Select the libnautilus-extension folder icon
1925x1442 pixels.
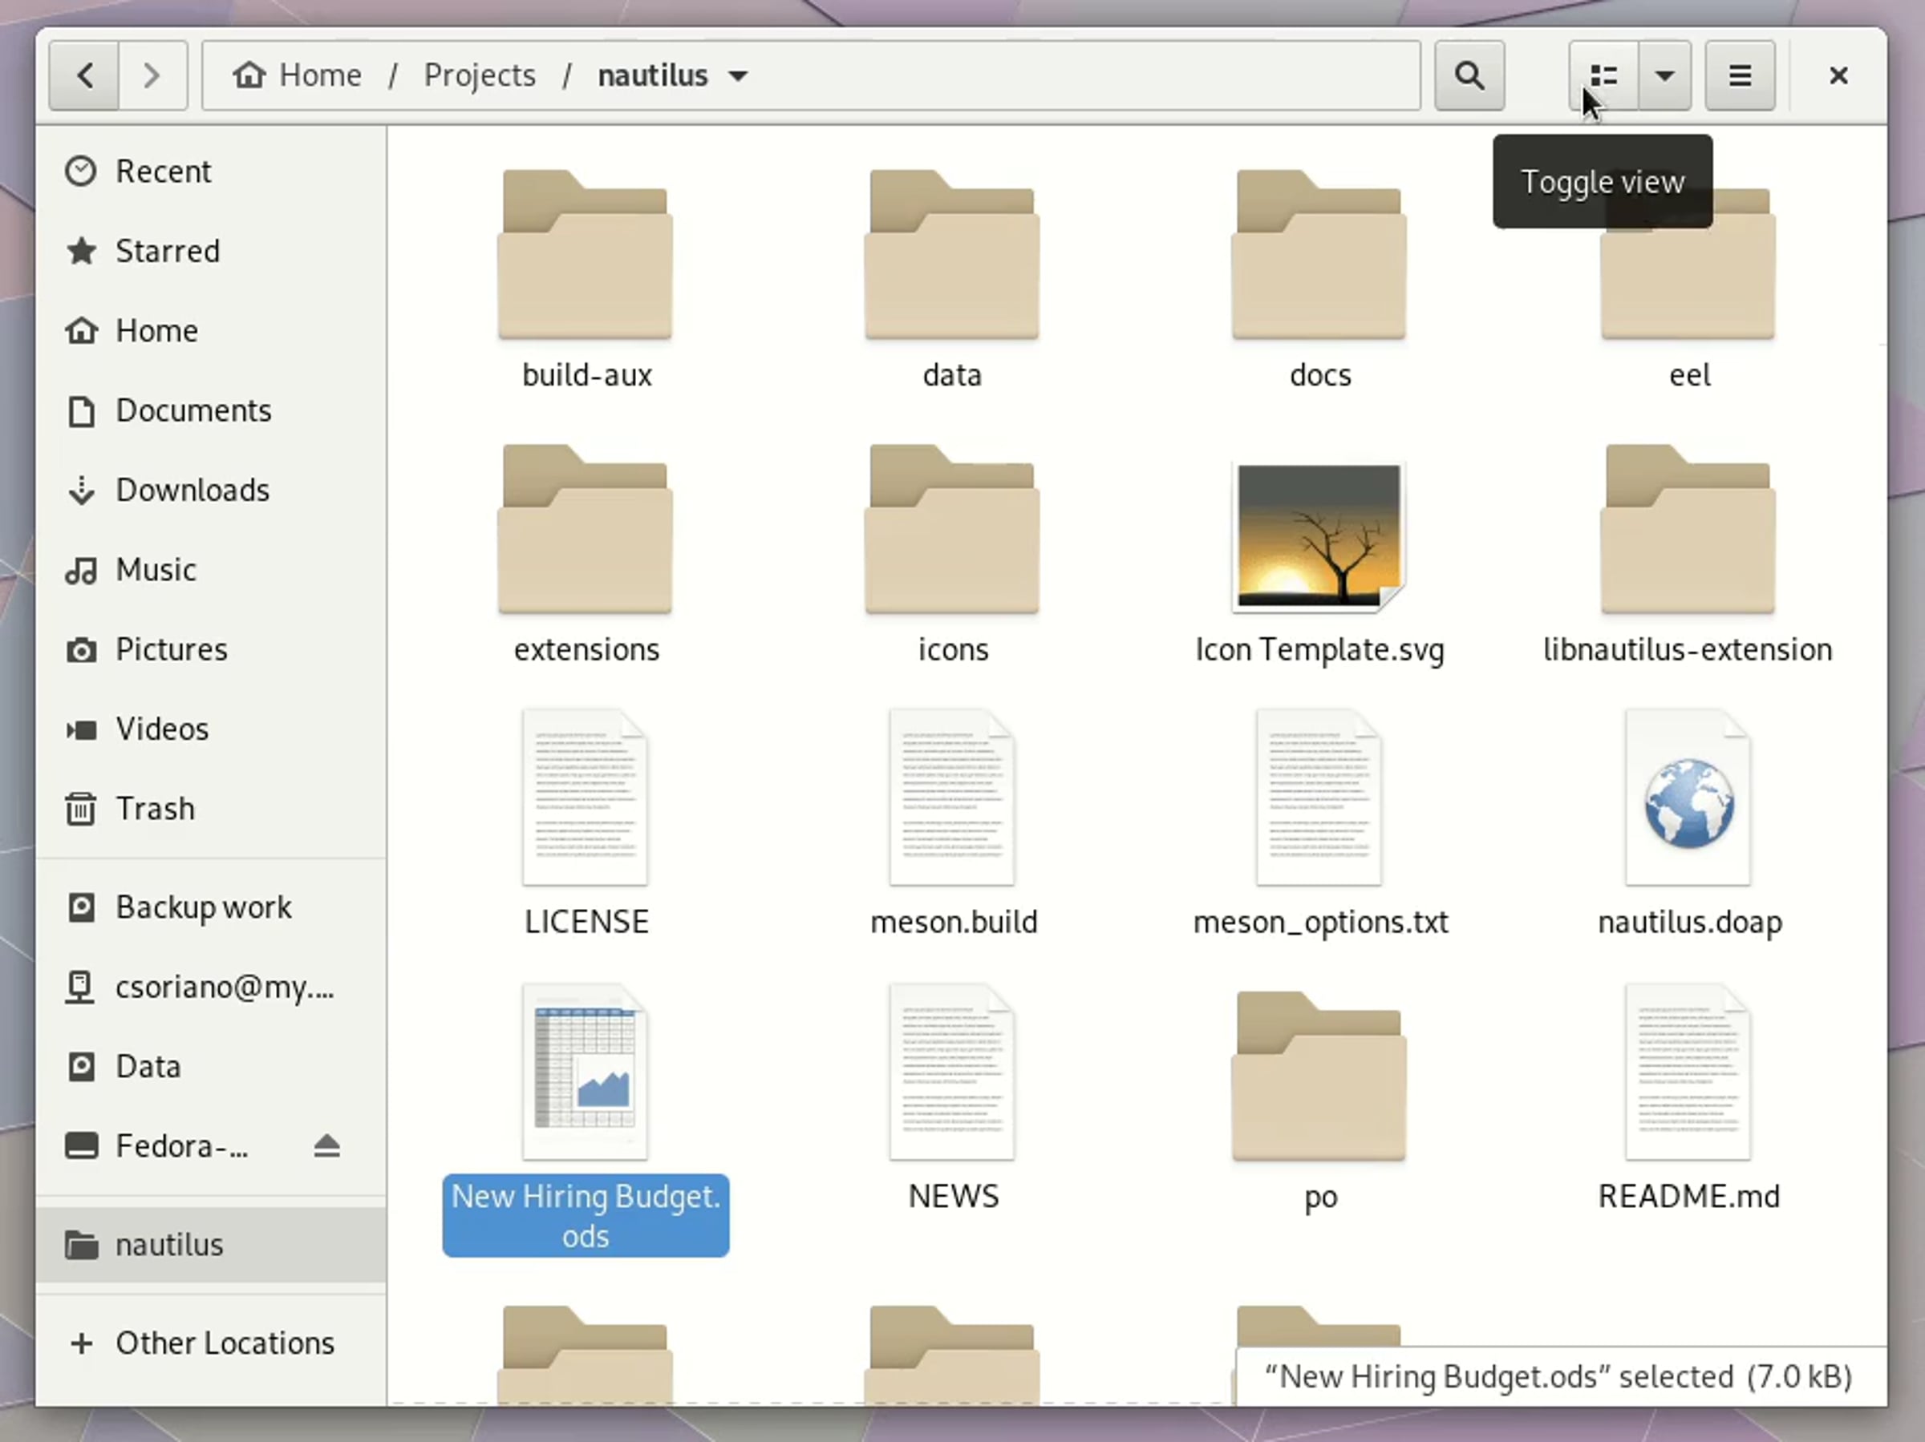pyautogui.click(x=1688, y=529)
